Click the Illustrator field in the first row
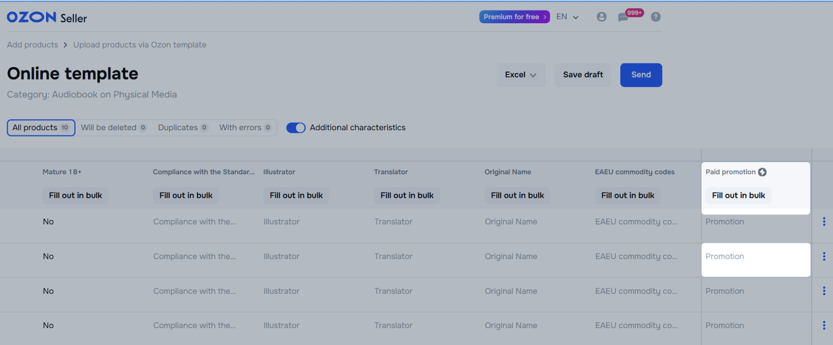833x345 pixels. tap(281, 222)
